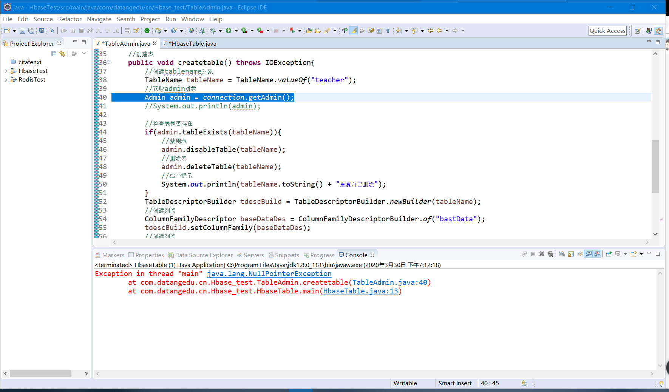The height and width of the screenshot is (392, 669).
Task: Remove All Terminated Launches in Console
Action: pyautogui.click(x=550, y=254)
